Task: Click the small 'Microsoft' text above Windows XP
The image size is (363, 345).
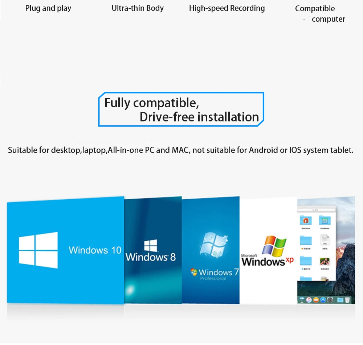Action: 249,255
